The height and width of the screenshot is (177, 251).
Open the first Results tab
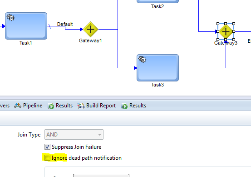coord(60,106)
